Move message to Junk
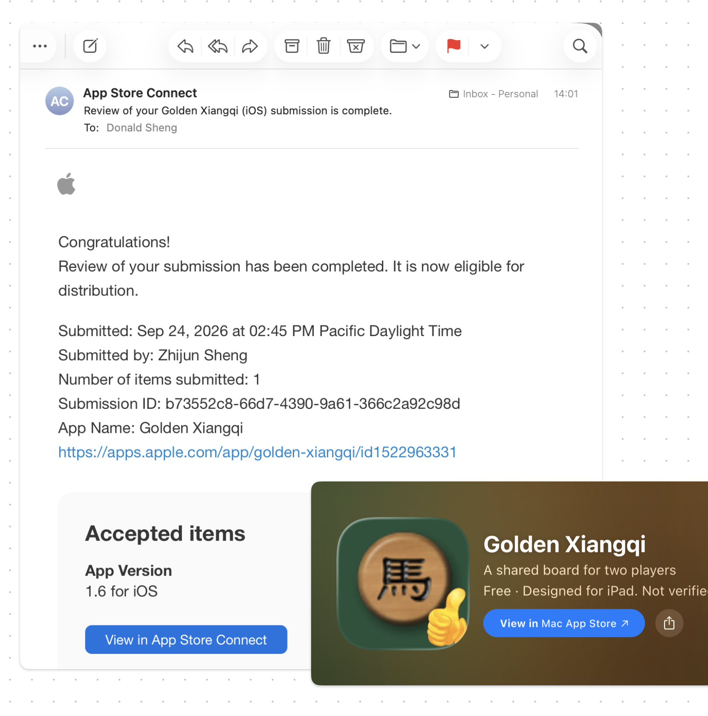Image resolution: width=708 pixels, height=716 pixels. coord(356,46)
